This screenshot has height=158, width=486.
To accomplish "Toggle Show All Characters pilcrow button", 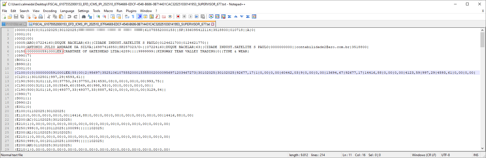I will [133, 17].
